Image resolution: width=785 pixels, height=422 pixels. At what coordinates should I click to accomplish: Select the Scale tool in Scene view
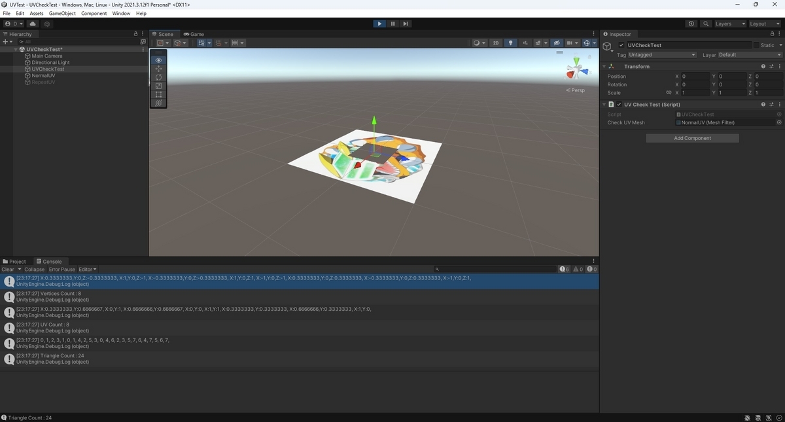[158, 85]
